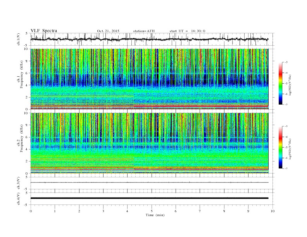Click the ch.1 voltage waveform trace

coord(149,39)
